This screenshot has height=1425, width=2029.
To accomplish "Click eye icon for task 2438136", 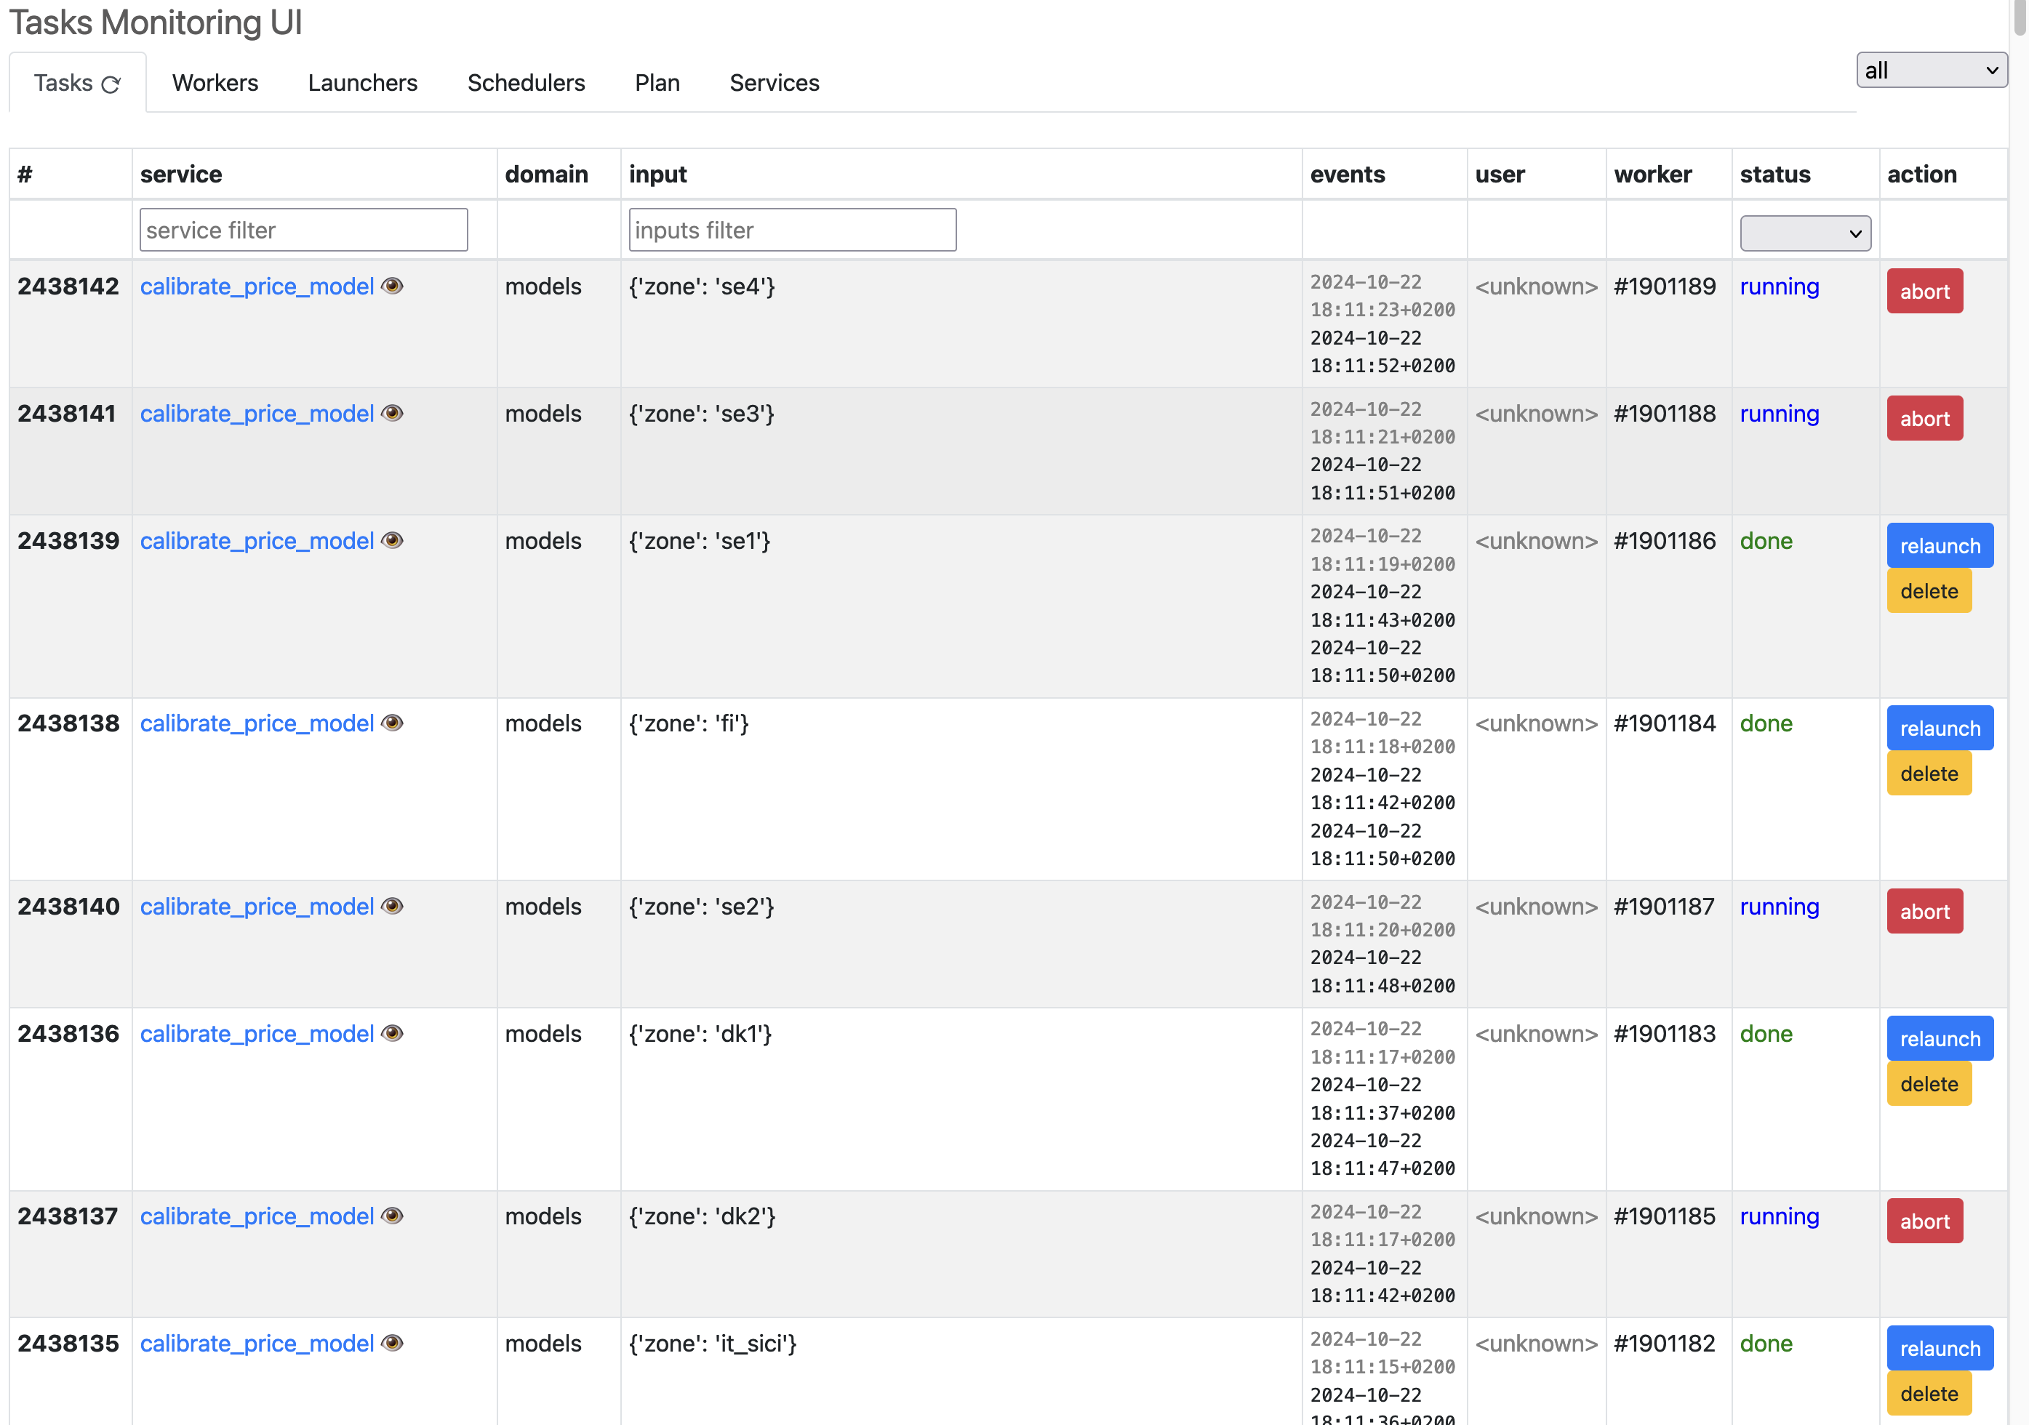I will tap(393, 1034).
